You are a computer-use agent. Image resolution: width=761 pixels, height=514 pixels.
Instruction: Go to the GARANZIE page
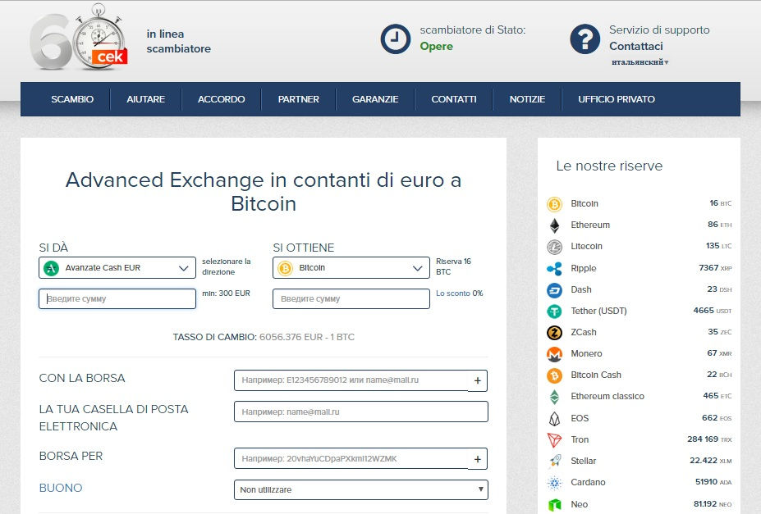pos(375,99)
